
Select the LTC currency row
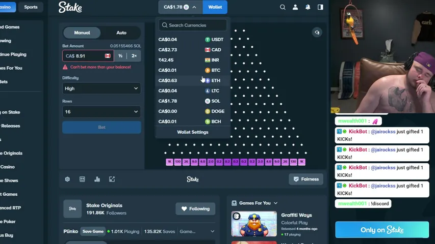coord(193,91)
